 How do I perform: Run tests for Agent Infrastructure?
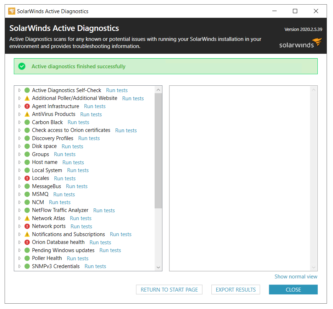coord(95,106)
